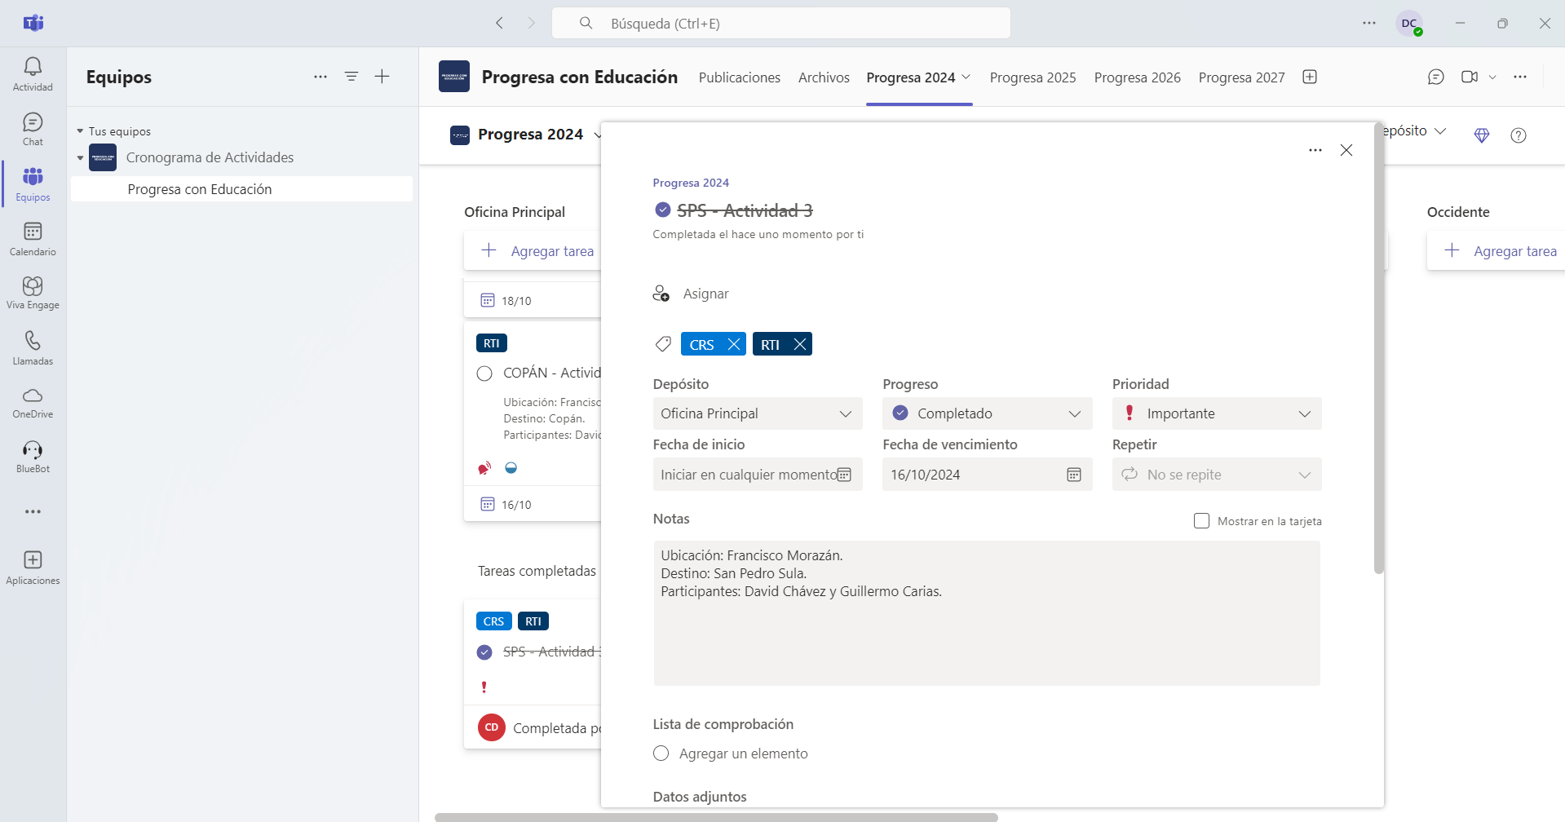
Task: Click the board horizontal scrollbar
Action: [x=716, y=817]
